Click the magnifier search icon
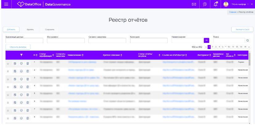Screen dimensions: 255x126 pyautogui.click(x=248, y=40)
